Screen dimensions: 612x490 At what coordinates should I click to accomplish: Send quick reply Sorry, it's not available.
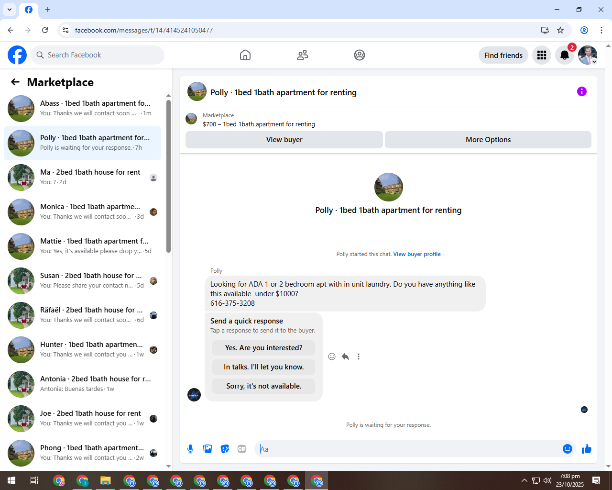point(264,386)
